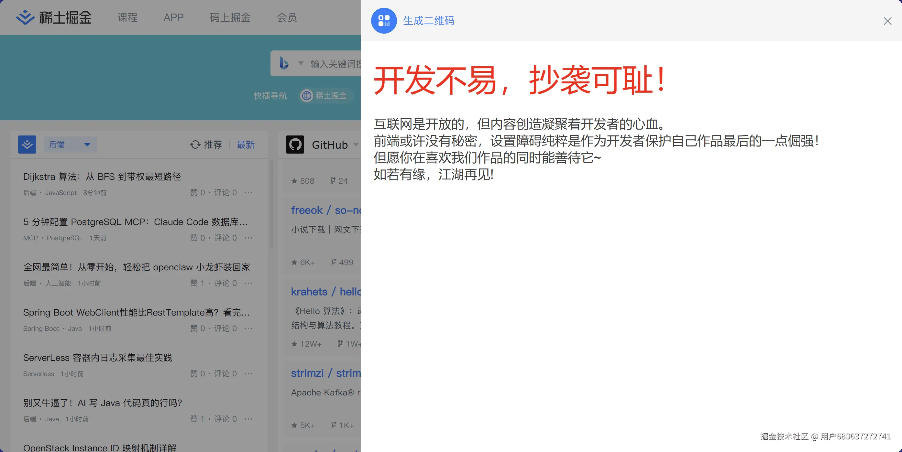This screenshot has width=902, height=452.
Task: Expand the search engine selector arrow
Action: (301, 63)
